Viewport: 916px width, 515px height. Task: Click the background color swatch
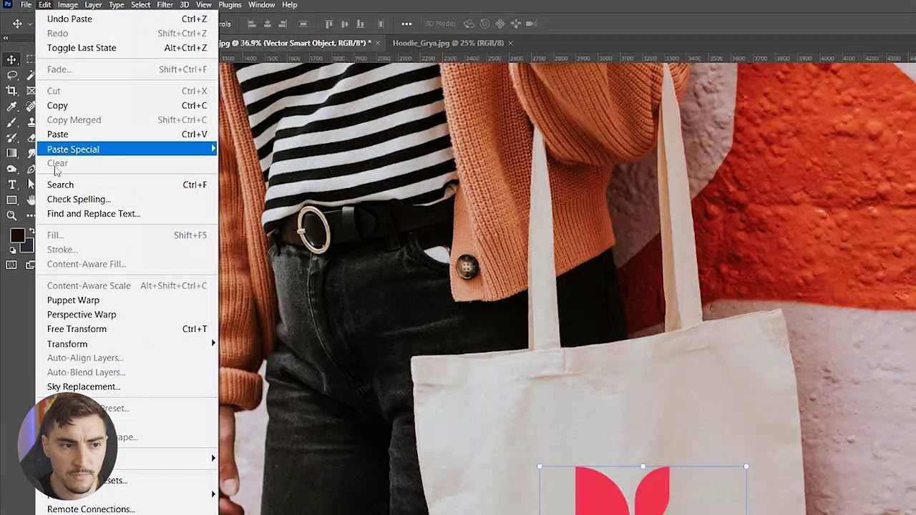29,246
